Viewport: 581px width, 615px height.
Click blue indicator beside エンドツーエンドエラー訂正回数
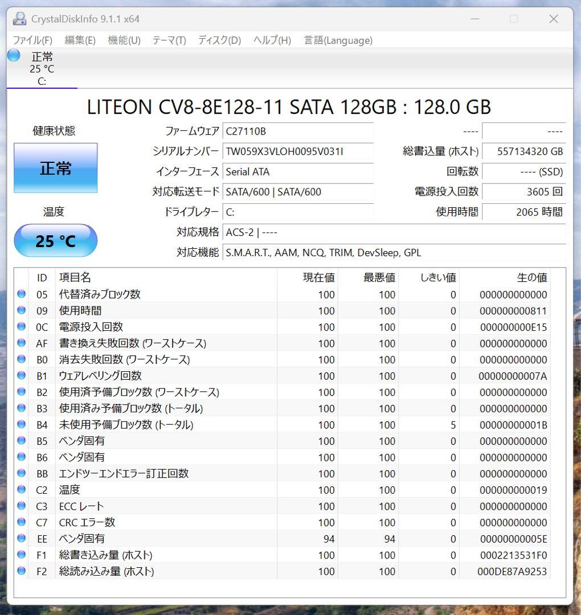21,473
